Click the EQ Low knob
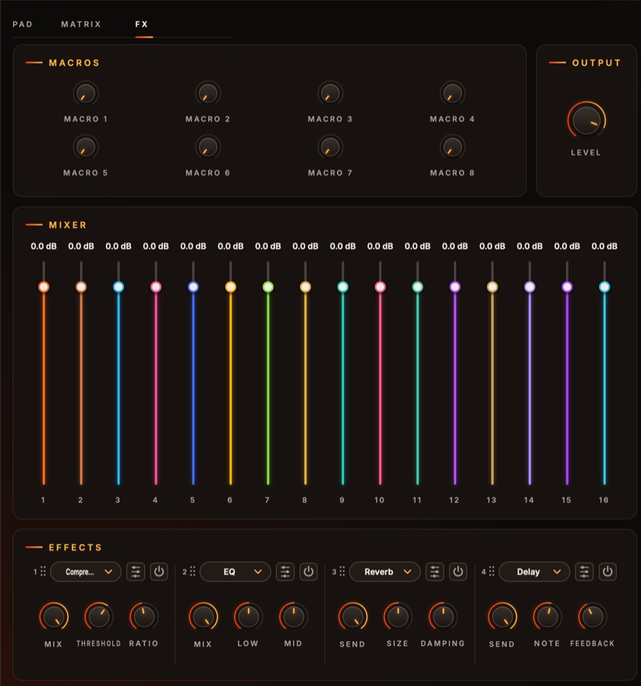The image size is (641, 686). tap(248, 617)
